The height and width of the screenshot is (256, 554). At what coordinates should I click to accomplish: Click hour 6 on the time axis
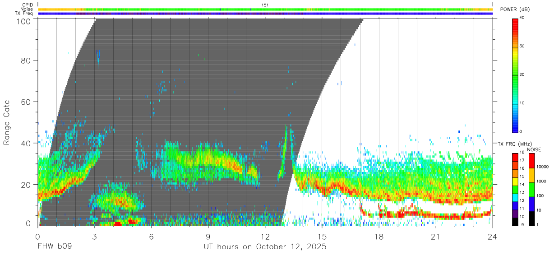(x=151, y=237)
